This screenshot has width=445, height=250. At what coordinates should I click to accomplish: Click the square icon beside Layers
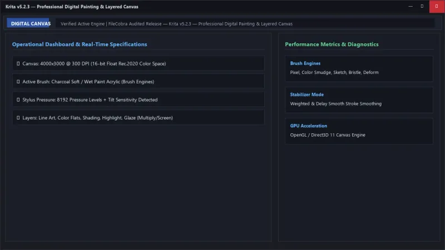tap(18, 118)
